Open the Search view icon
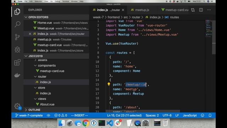 tap(17, 24)
